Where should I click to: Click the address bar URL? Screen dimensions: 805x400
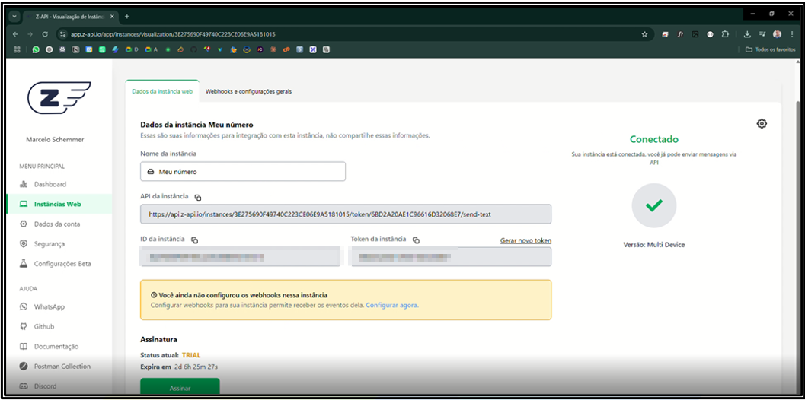(x=174, y=34)
